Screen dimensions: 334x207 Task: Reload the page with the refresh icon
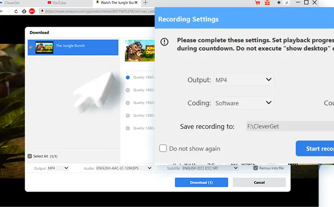16,11
